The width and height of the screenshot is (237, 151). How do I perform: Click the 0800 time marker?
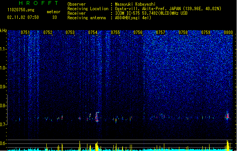coord(228,32)
